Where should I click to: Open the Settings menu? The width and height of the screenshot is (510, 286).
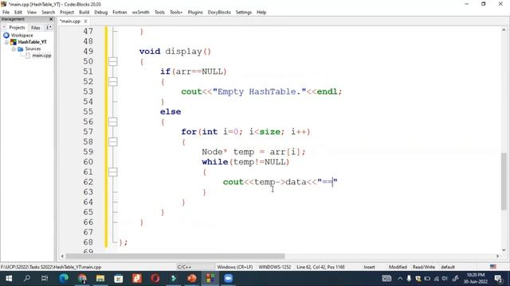point(244,13)
